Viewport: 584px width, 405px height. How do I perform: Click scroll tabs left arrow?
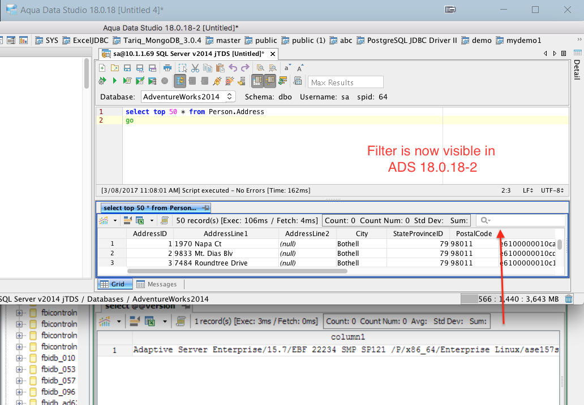[546, 54]
